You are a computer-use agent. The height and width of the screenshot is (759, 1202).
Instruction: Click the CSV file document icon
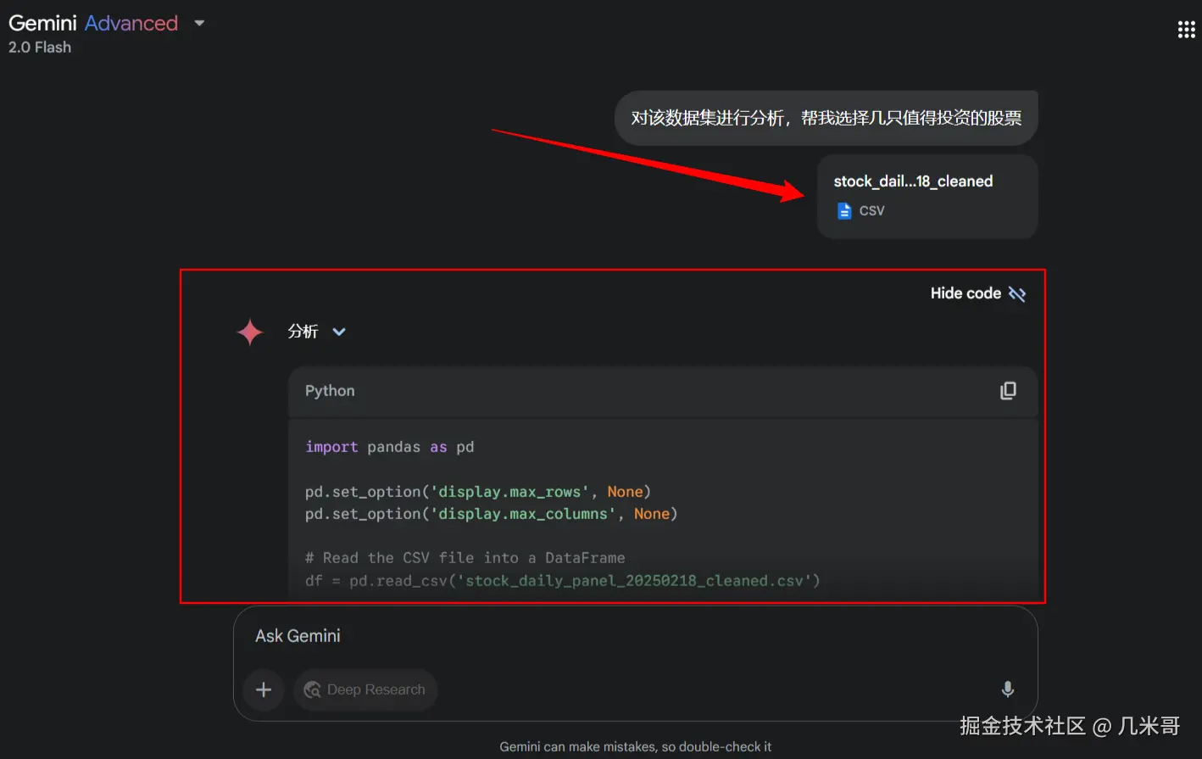coord(844,210)
